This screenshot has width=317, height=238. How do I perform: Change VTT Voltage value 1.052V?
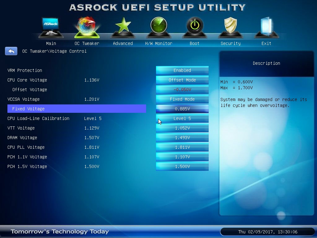click(182, 128)
